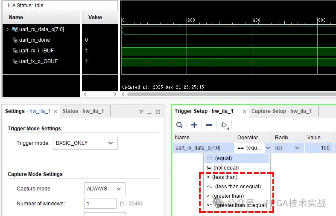Expand the uart_rx_data_o[7:0] bus signal
This screenshot has width=336, height=216.
pyautogui.click(x=7, y=29)
